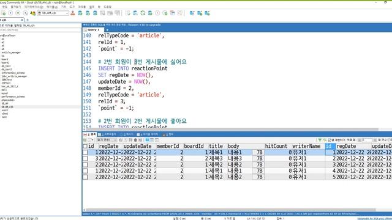Open the 편집 menu

[5, 7]
